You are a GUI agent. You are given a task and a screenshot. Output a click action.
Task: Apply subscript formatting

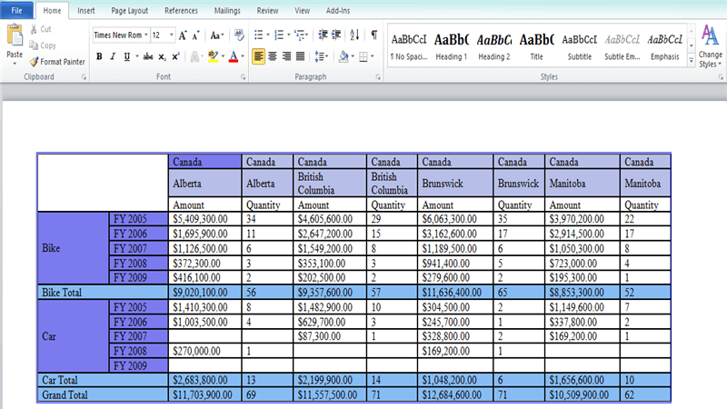[162, 56]
